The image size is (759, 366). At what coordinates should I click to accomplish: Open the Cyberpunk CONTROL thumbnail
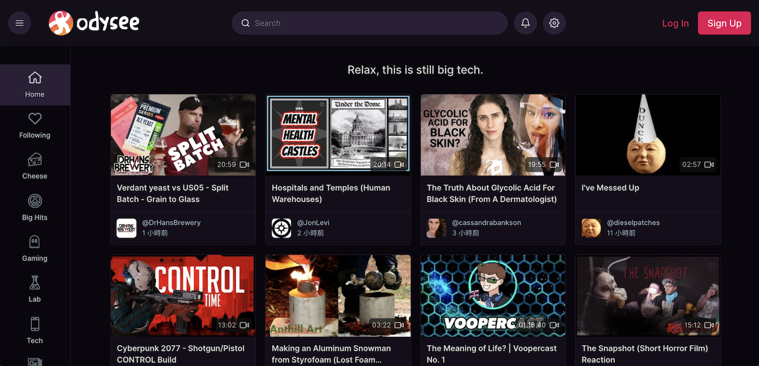183,296
